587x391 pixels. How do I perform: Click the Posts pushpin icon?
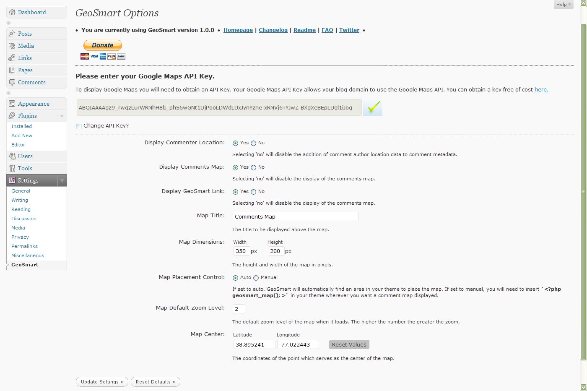point(12,34)
